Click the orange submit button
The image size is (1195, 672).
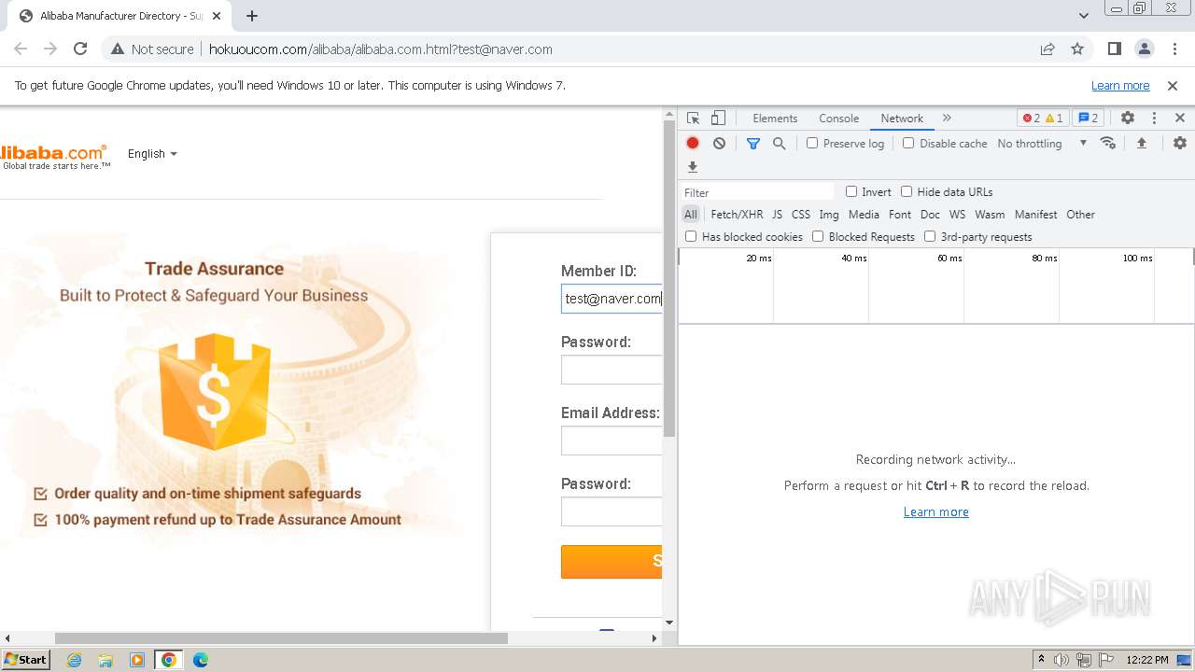(x=612, y=561)
